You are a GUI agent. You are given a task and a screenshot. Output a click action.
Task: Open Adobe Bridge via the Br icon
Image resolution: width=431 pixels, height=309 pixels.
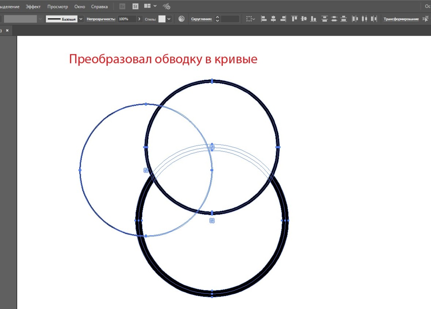tap(122, 6)
